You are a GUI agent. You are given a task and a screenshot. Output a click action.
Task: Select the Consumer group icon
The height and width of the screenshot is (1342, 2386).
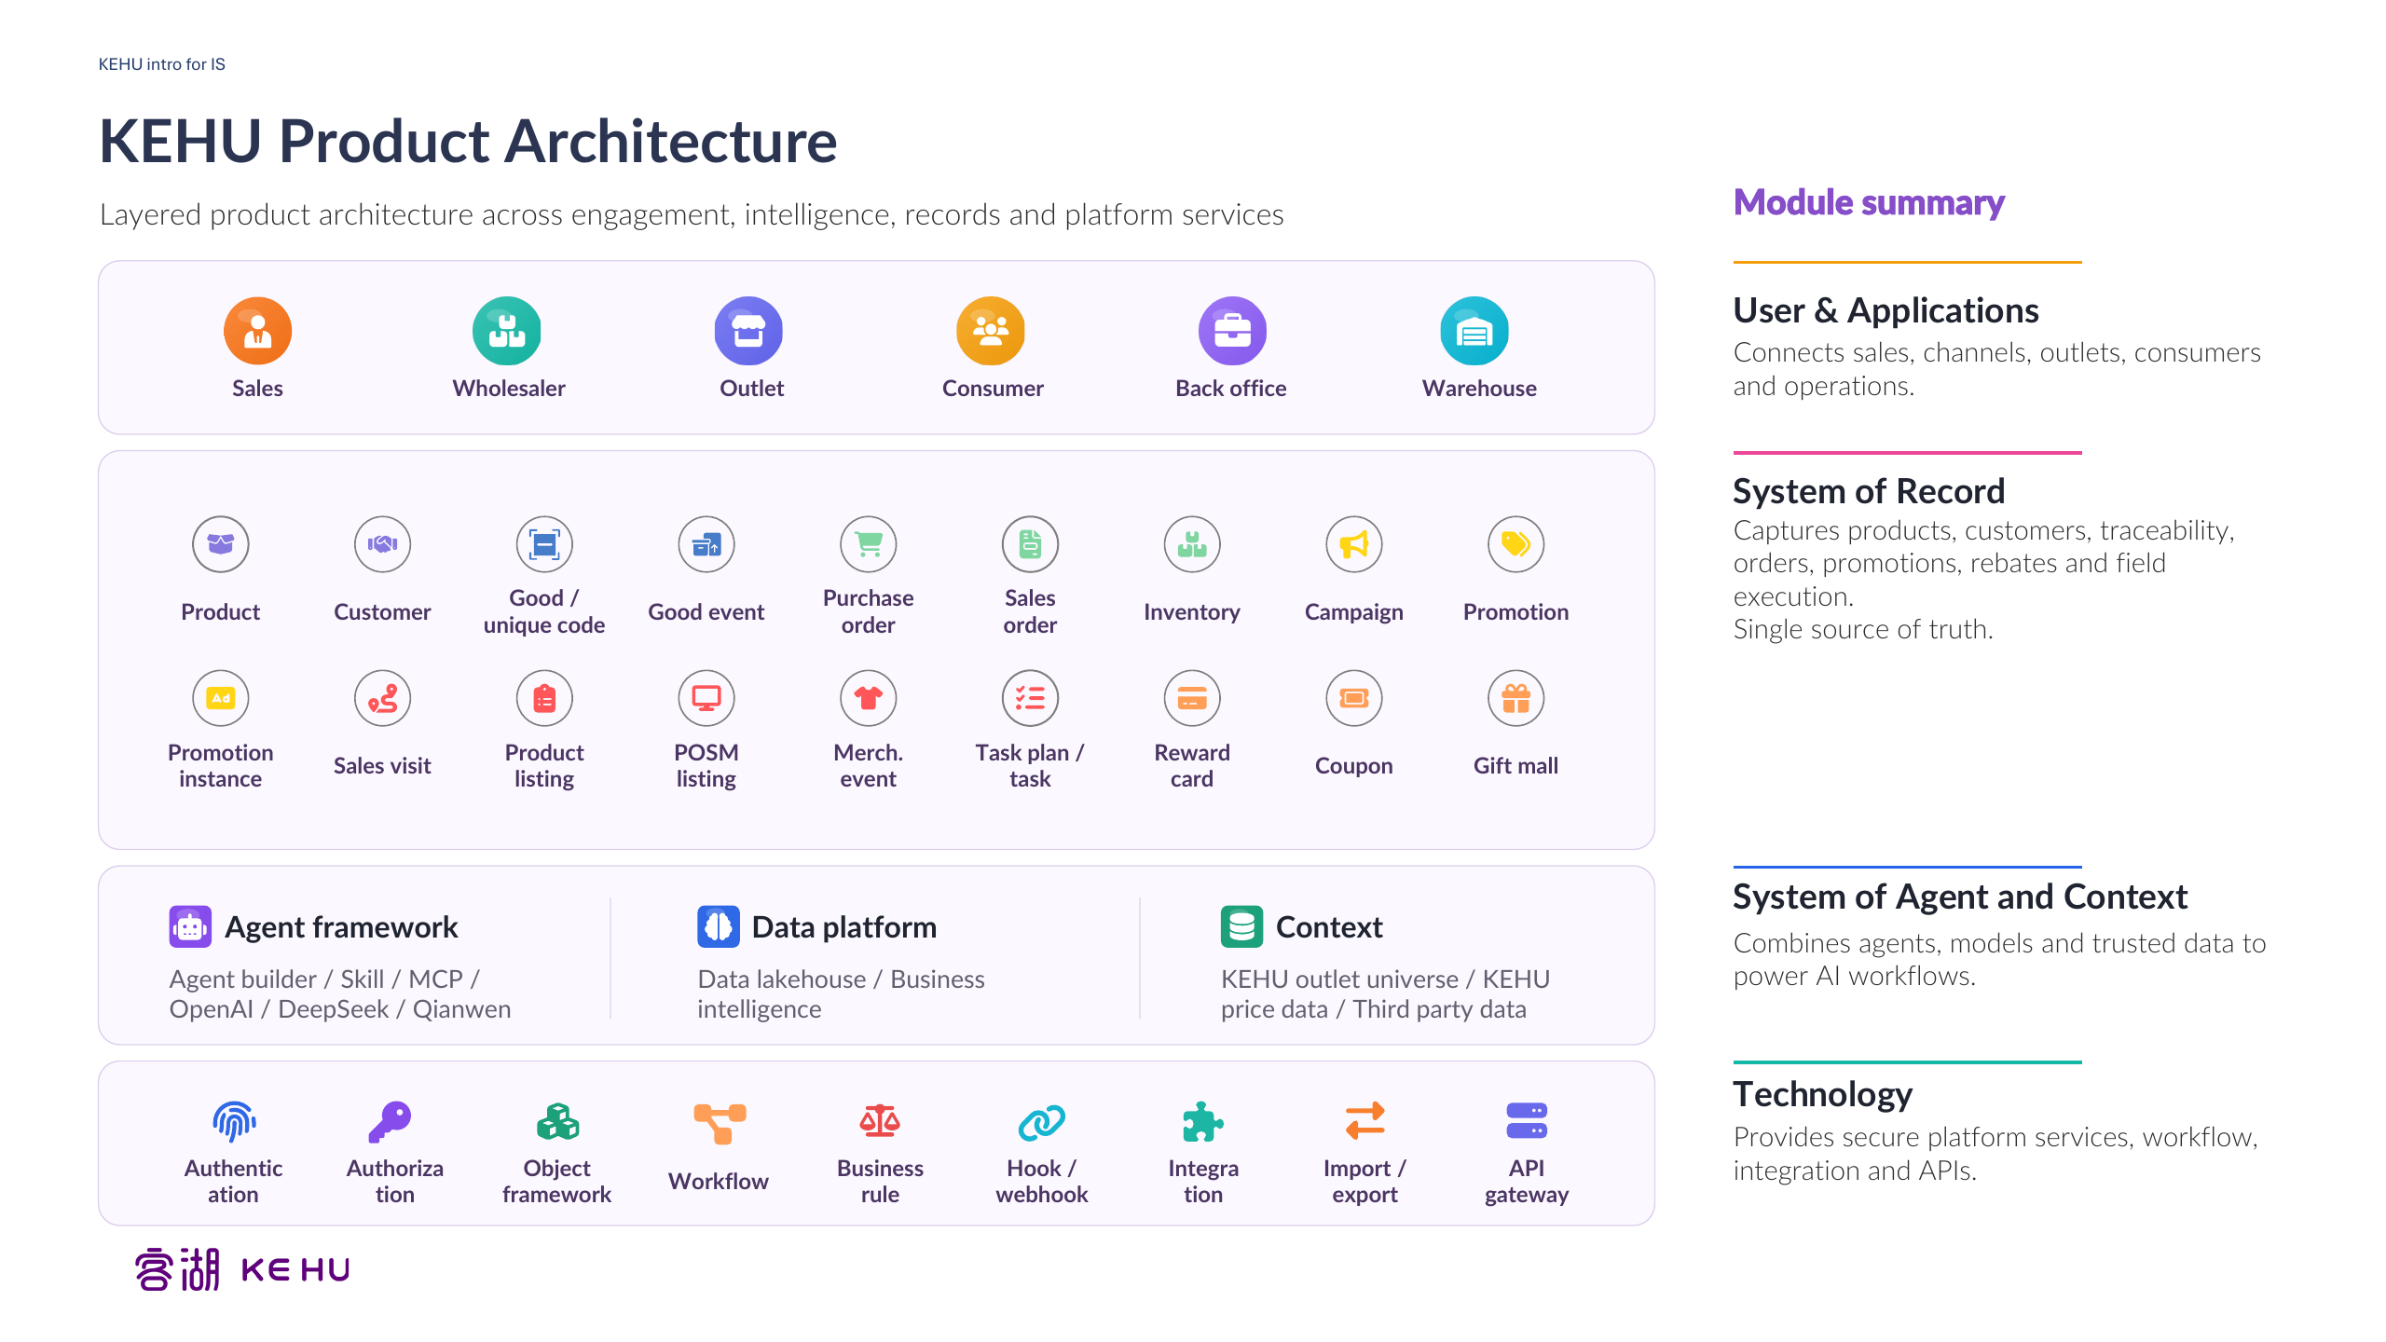pos(990,331)
